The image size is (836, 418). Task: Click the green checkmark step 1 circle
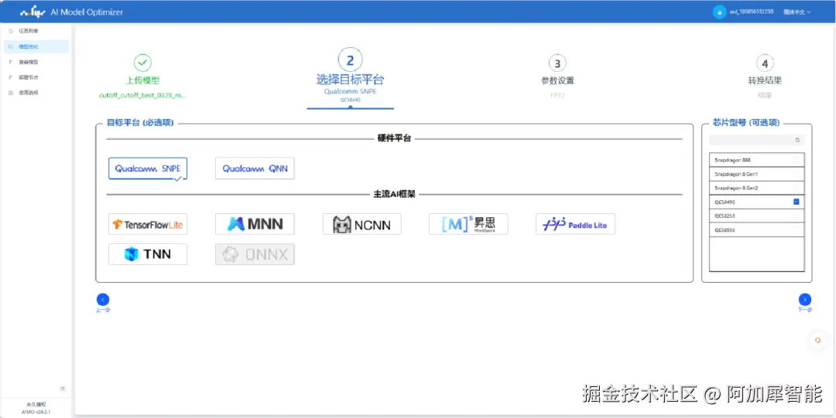pos(142,63)
